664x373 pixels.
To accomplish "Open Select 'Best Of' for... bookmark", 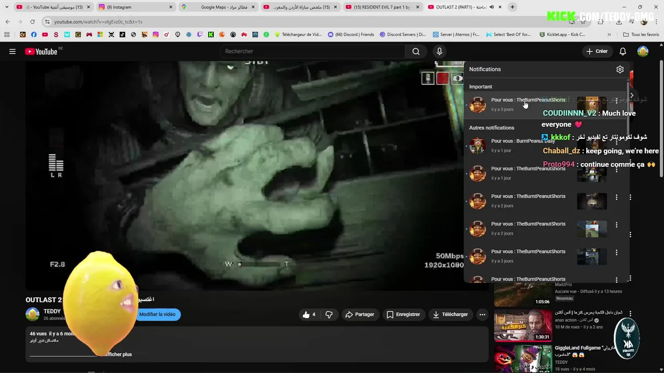I will click(x=508, y=35).
